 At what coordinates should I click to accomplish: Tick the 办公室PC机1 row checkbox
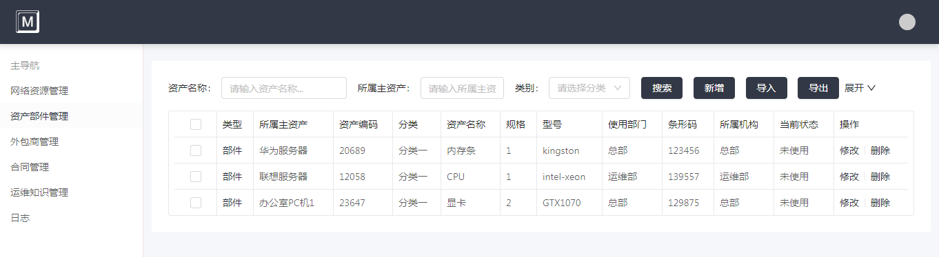pyautogui.click(x=196, y=203)
